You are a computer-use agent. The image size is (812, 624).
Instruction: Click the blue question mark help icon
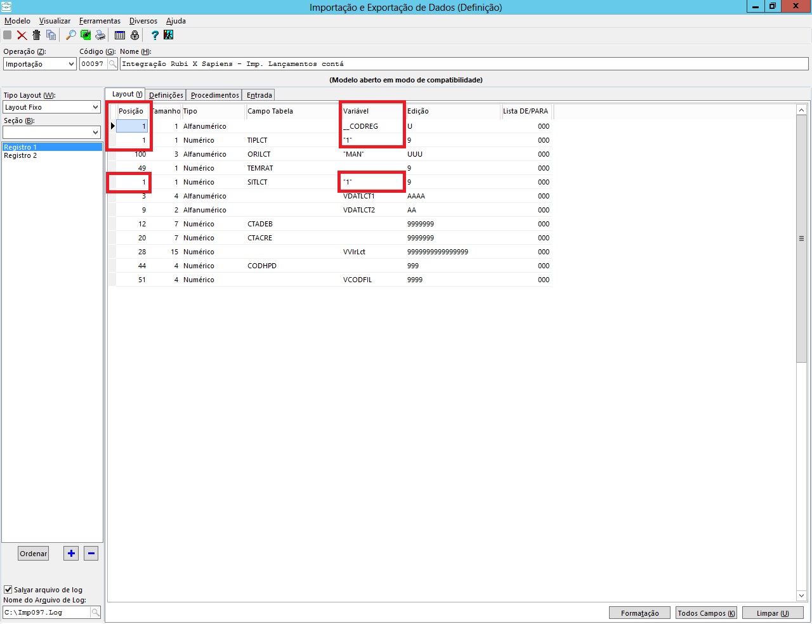tap(154, 36)
